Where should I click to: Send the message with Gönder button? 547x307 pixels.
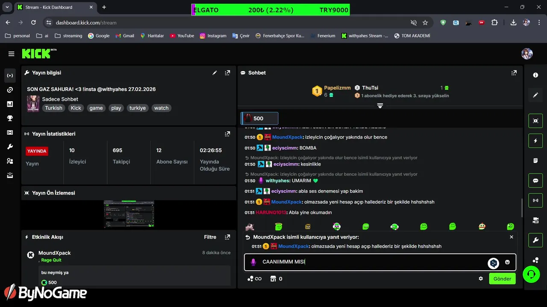pos(502,279)
